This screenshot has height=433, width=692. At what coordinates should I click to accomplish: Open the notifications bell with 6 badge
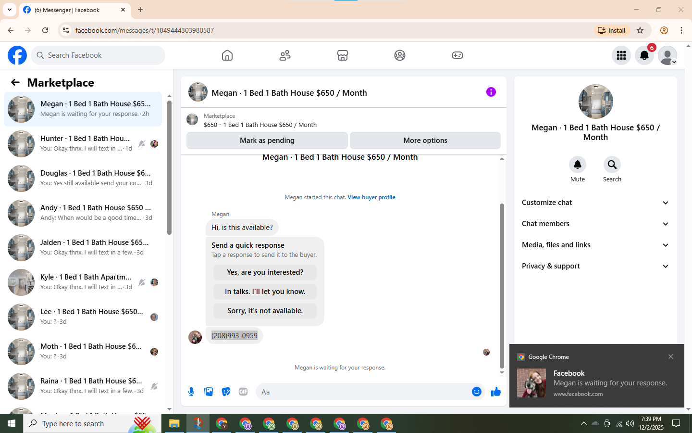click(x=644, y=55)
